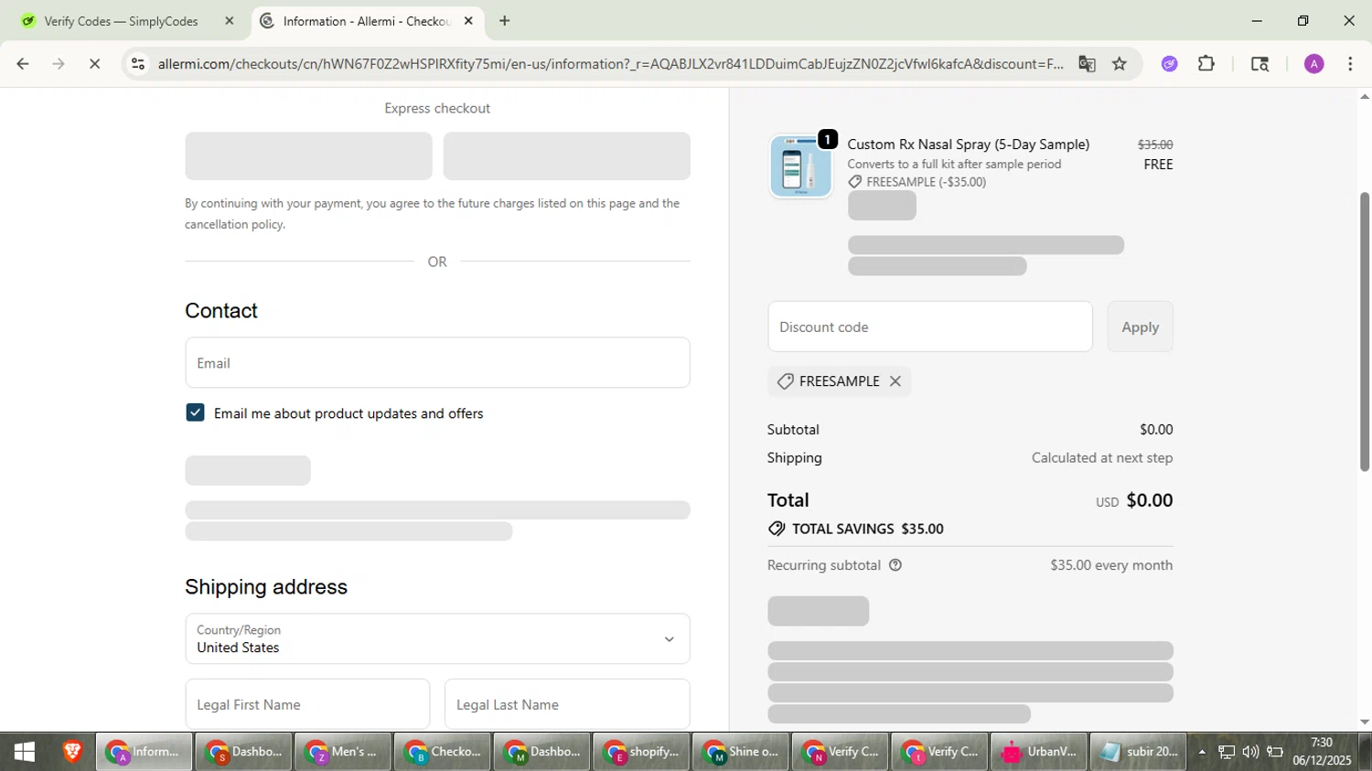Click the 'Express checkout' label
This screenshot has width=1372, height=771.
(x=437, y=108)
